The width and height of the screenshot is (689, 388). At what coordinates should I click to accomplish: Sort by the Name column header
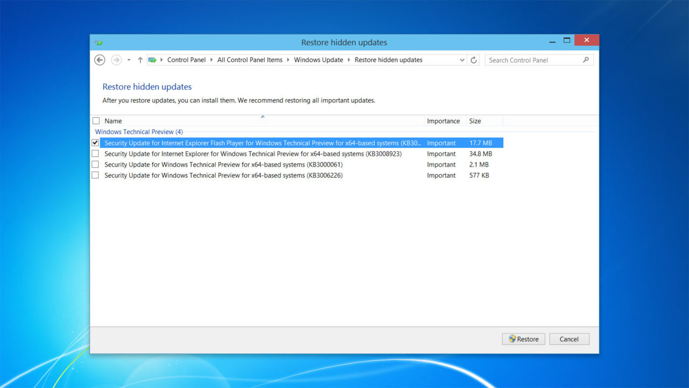coord(263,121)
